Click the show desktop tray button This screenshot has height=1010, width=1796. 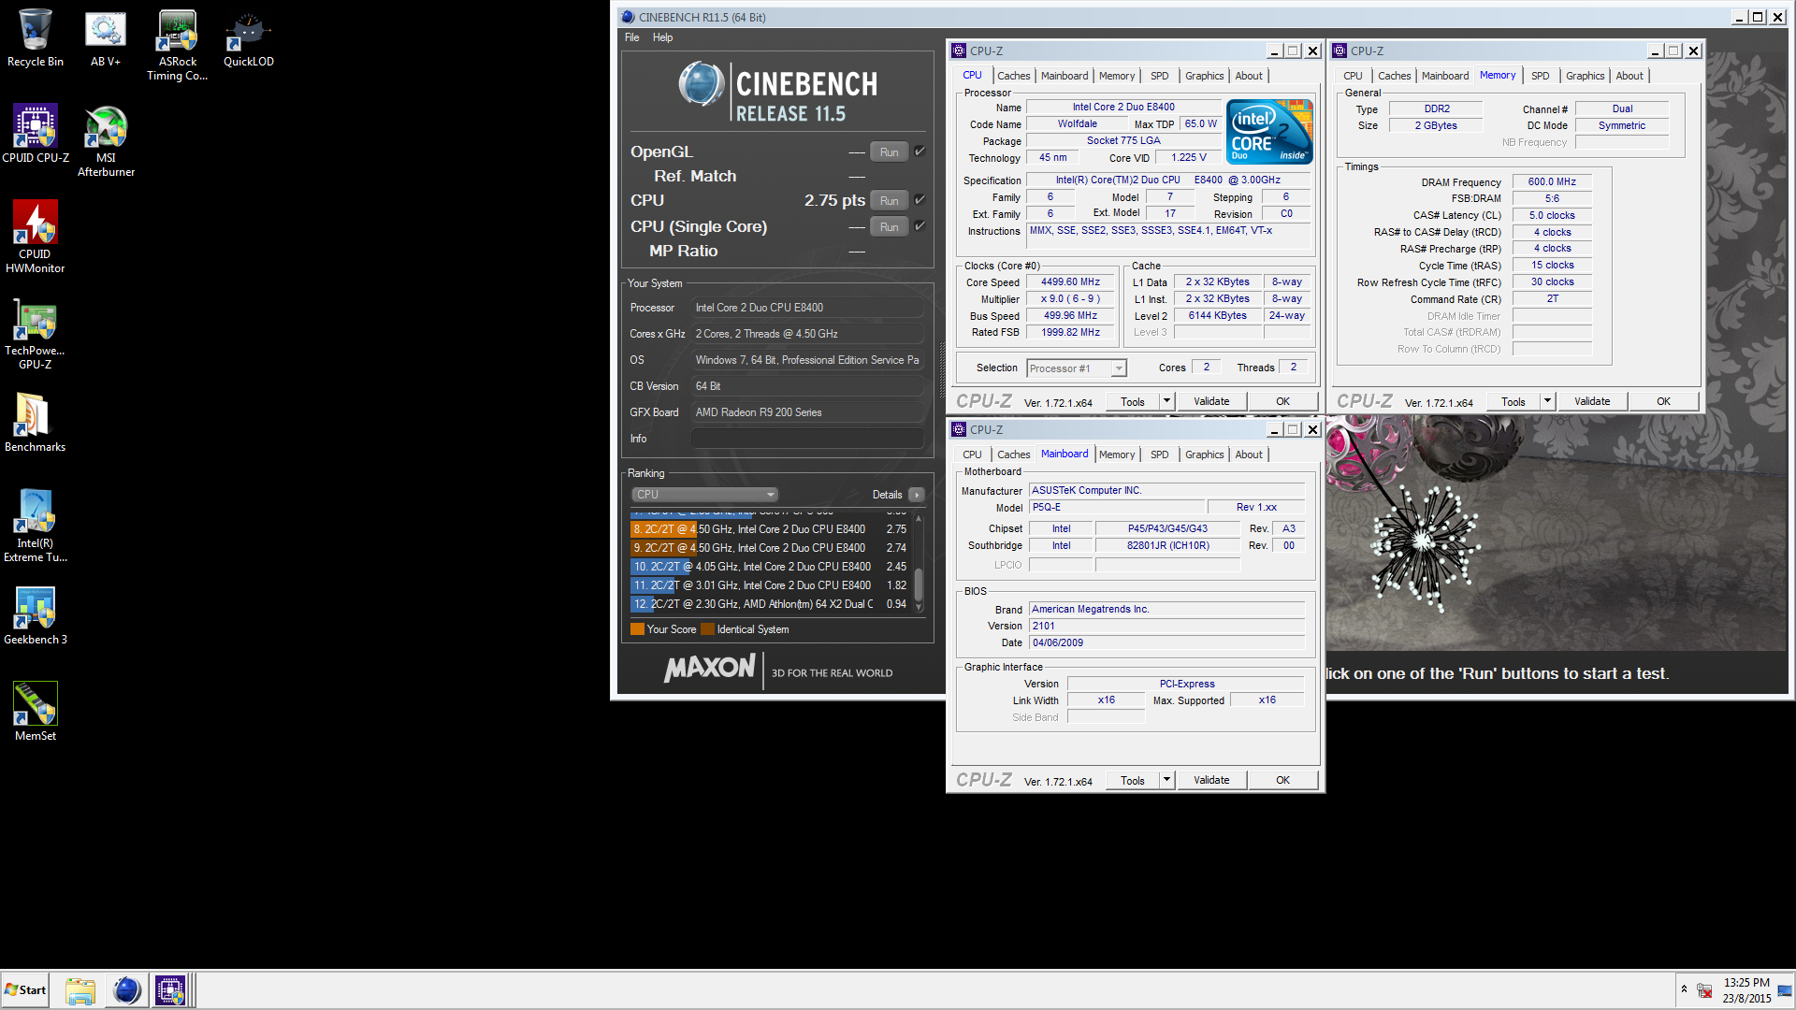click(x=1786, y=990)
